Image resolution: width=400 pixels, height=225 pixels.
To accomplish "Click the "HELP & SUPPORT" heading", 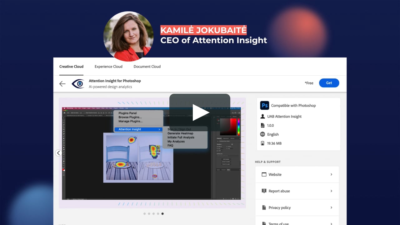I will point(268,162).
